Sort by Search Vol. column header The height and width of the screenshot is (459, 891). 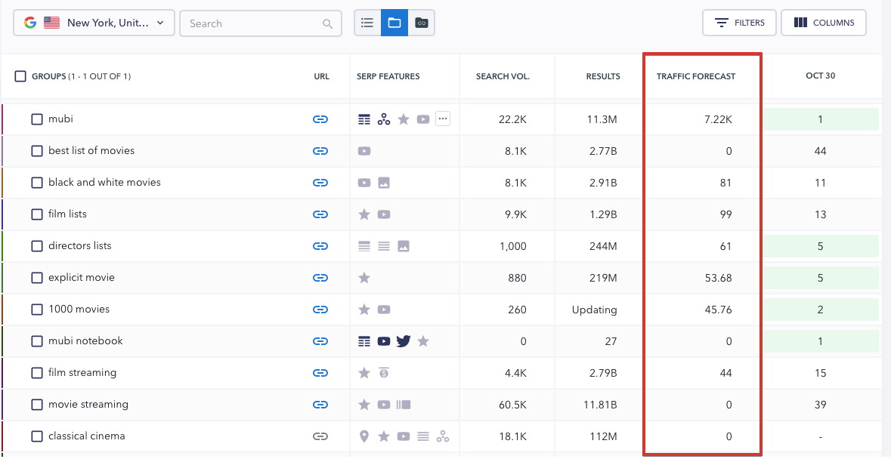point(503,76)
